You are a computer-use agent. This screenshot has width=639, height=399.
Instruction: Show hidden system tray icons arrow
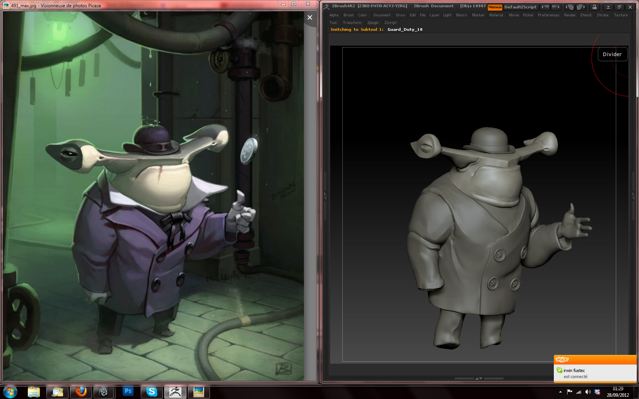click(560, 392)
